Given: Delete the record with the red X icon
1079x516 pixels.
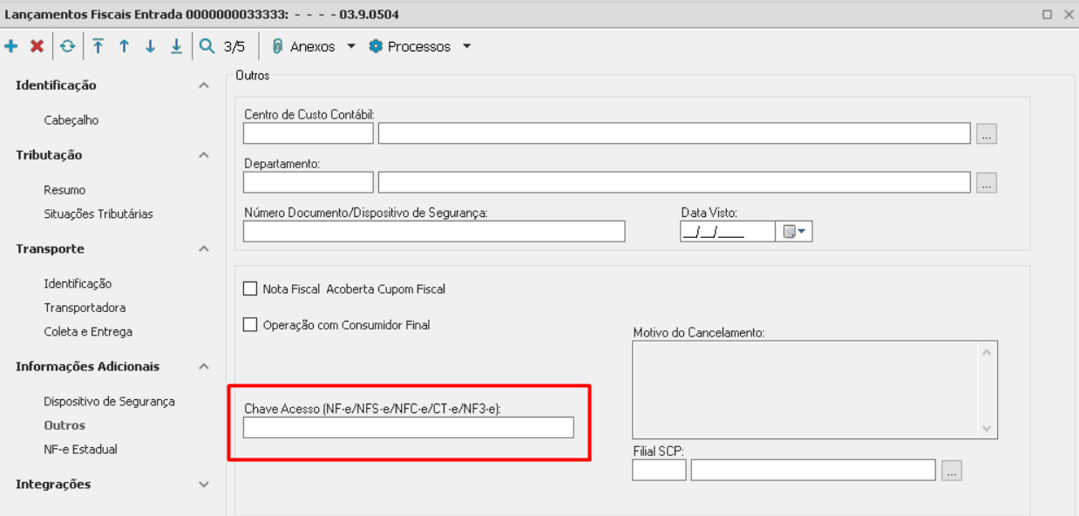Looking at the screenshot, I should click(37, 46).
